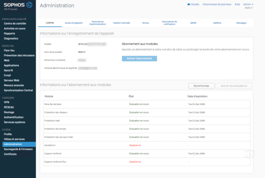Open VPN in the sidebar
This screenshot has height=178, width=265.
pyautogui.click(x=7, y=102)
